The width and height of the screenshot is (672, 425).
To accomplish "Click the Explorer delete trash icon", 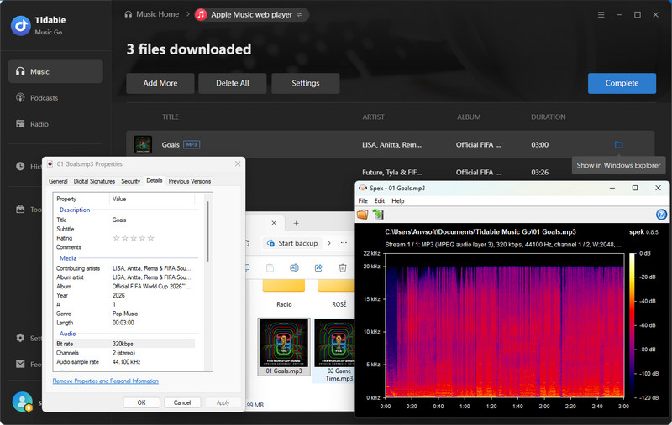I will coord(343,268).
